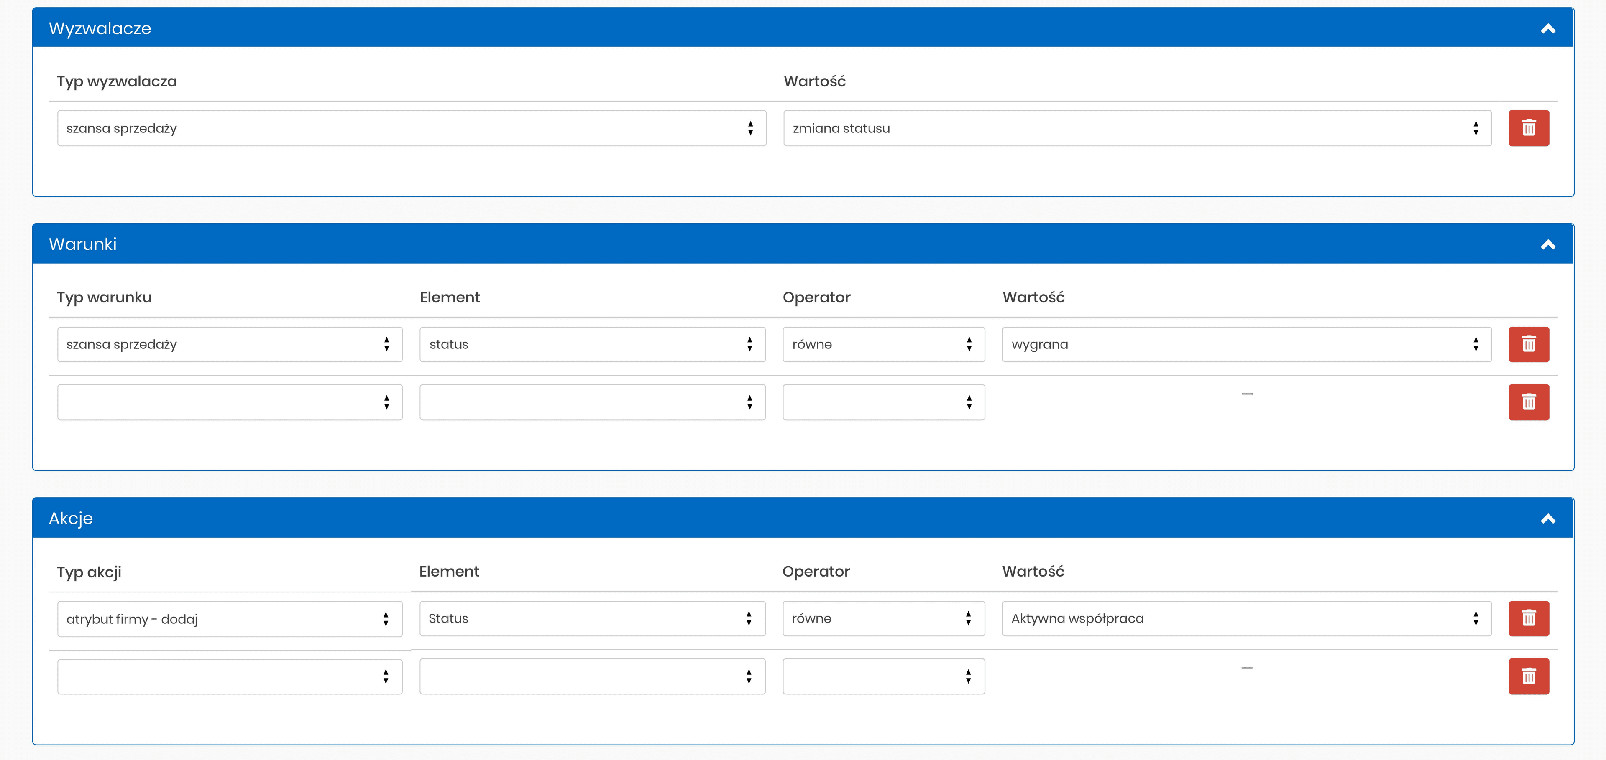
Task: Open the Element dropdown showing 'status'
Action: (x=592, y=344)
